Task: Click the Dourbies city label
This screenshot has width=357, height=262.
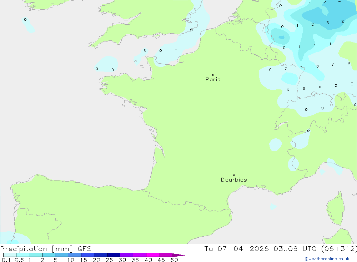Action: [234, 180]
